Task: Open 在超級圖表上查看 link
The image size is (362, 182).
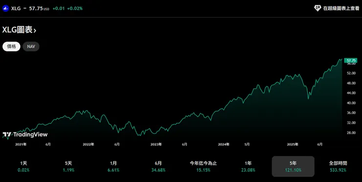Action: (341, 8)
